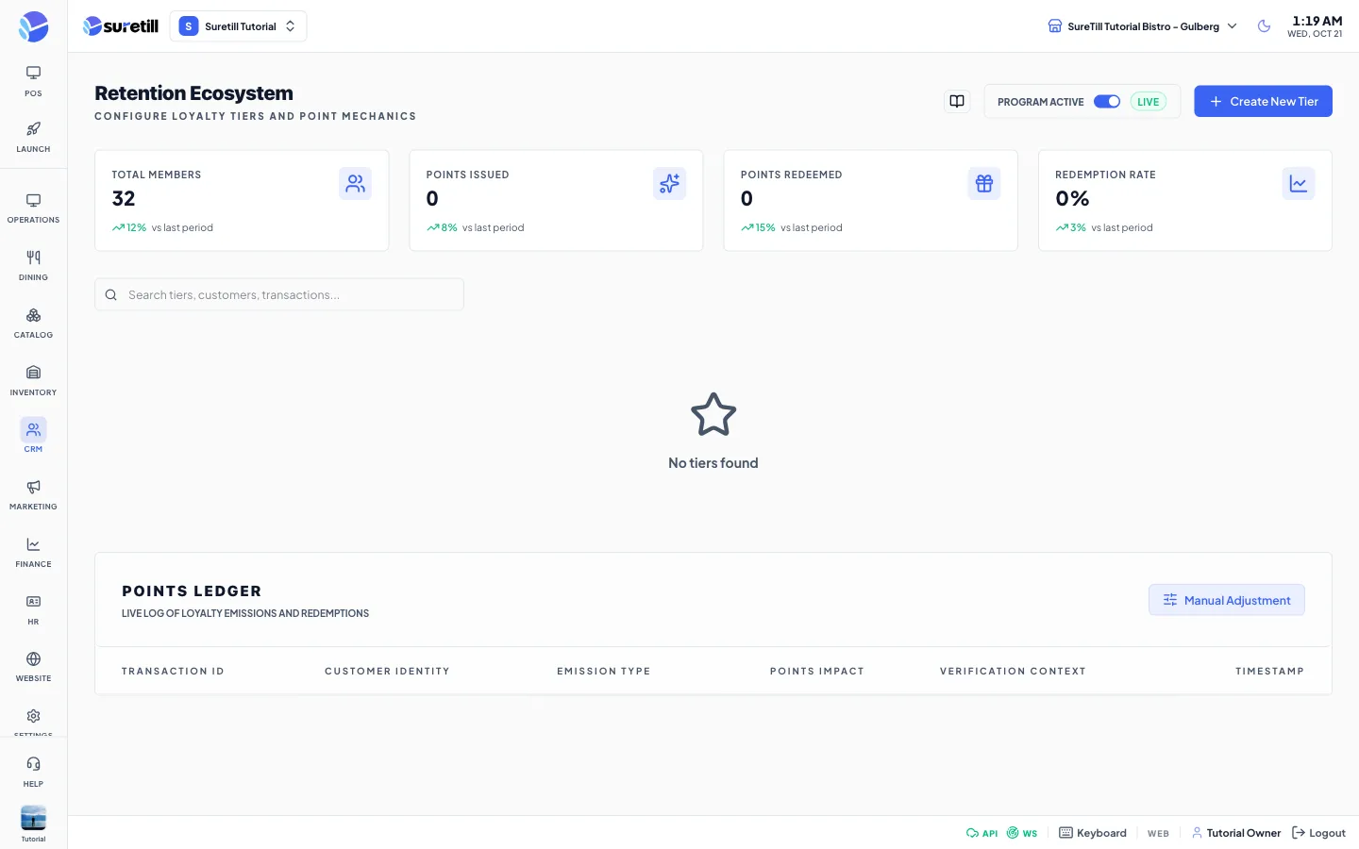Open the Settings gear in sidebar
Image resolution: width=1359 pixels, height=849 pixels.
[x=33, y=719]
